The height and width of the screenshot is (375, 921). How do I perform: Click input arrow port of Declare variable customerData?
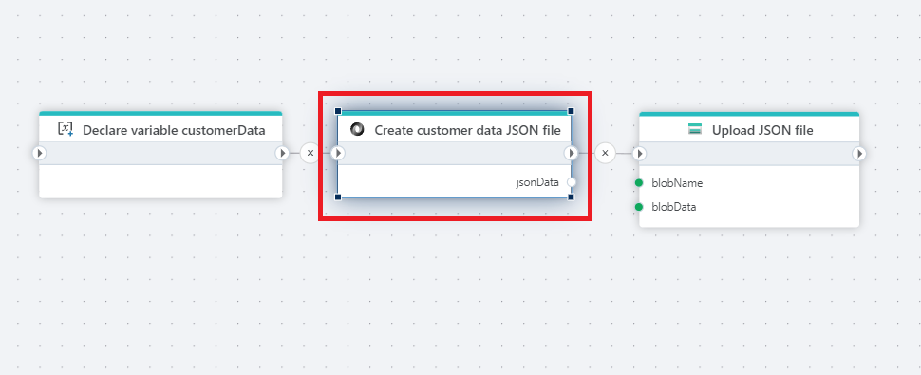[x=39, y=153]
